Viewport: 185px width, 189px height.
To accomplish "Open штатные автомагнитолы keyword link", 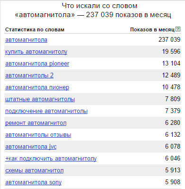I will (x=40, y=99).
